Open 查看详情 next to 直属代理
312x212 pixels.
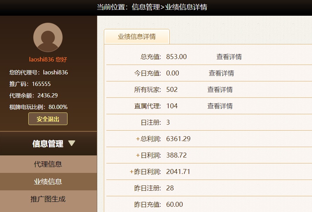point(220,106)
